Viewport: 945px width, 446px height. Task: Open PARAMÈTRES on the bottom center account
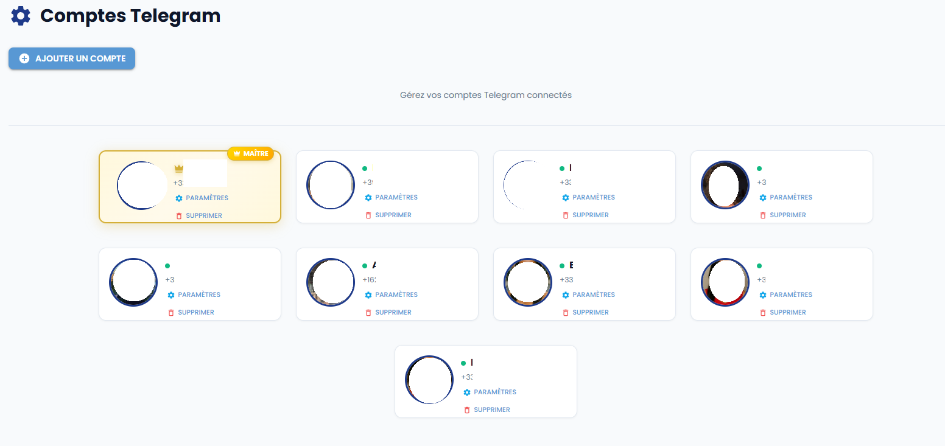pos(494,392)
